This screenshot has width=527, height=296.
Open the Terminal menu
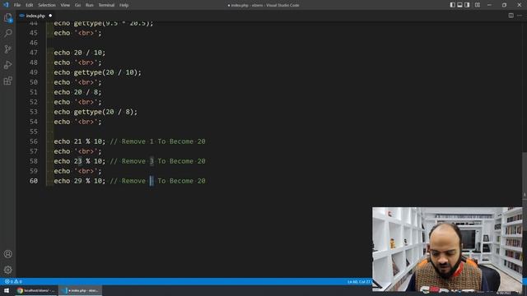point(106,5)
